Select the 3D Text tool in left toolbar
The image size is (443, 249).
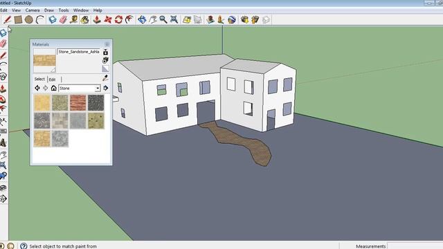(x=3, y=142)
